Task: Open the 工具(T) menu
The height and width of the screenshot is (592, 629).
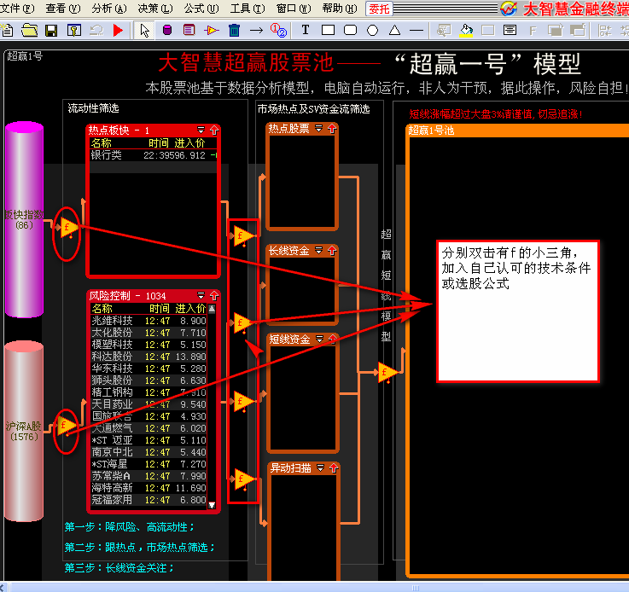Action: click(x=248, y=9)
